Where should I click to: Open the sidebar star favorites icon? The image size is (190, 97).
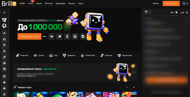[4, 82]
